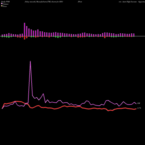Screen dimensions: 145x145
Task: Click the 'Price' legend label
Action: 5,6
